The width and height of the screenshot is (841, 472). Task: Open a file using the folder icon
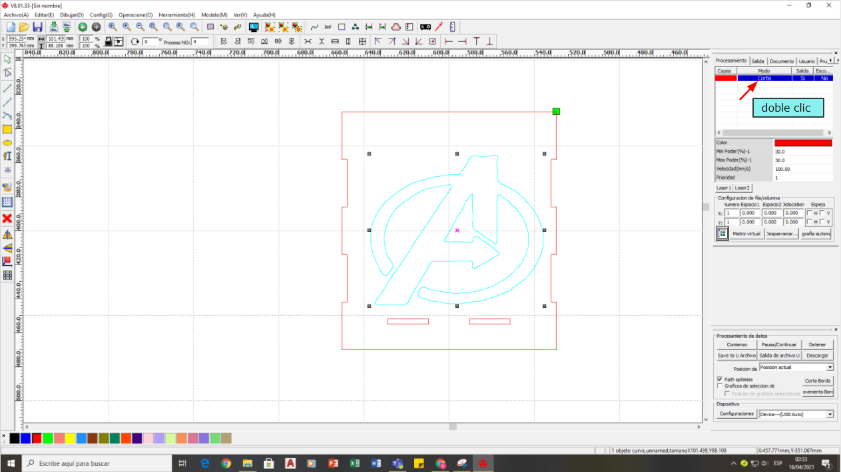[24, 27]
